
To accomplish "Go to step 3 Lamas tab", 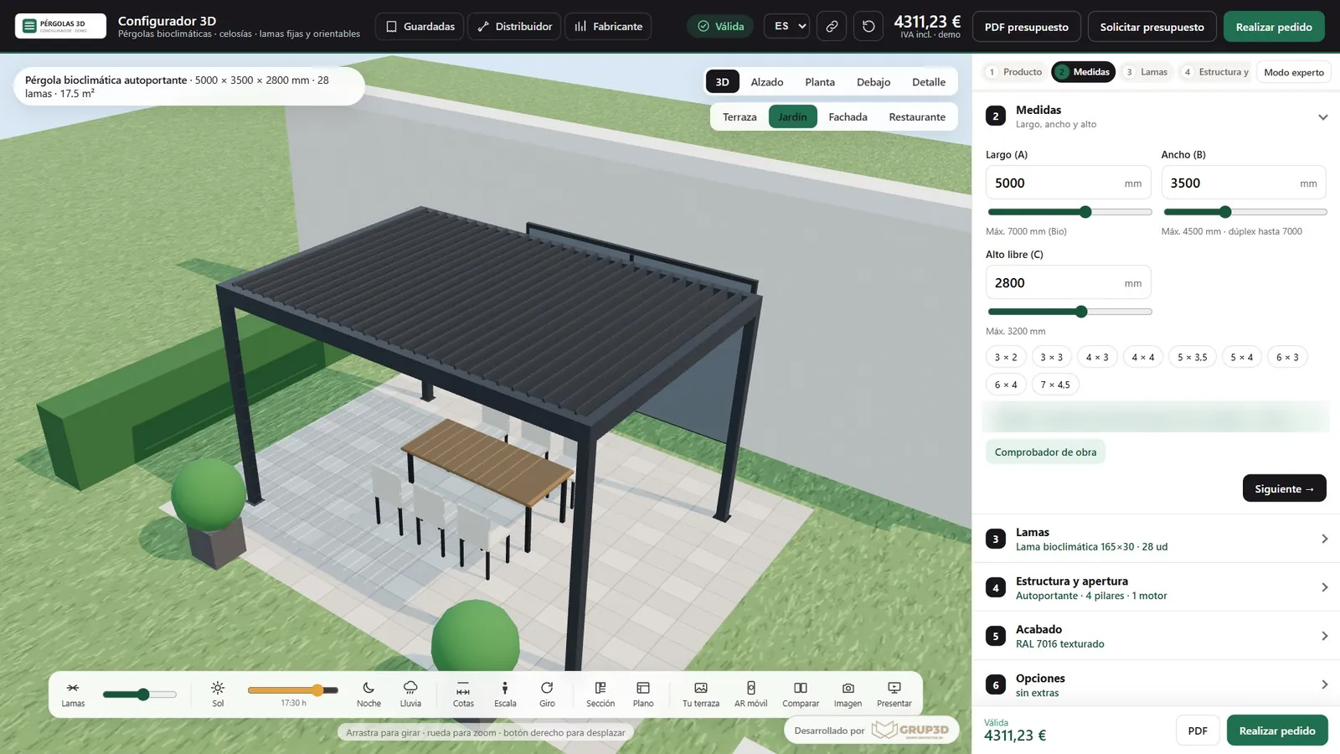I will [1146, 72].
